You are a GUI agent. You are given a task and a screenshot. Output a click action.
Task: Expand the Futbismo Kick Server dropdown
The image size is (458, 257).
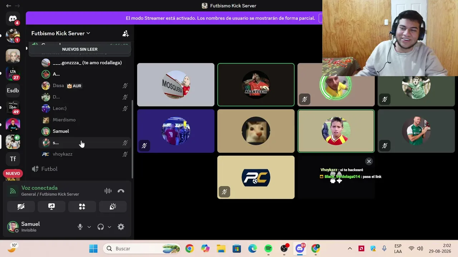tap(61, 33)
